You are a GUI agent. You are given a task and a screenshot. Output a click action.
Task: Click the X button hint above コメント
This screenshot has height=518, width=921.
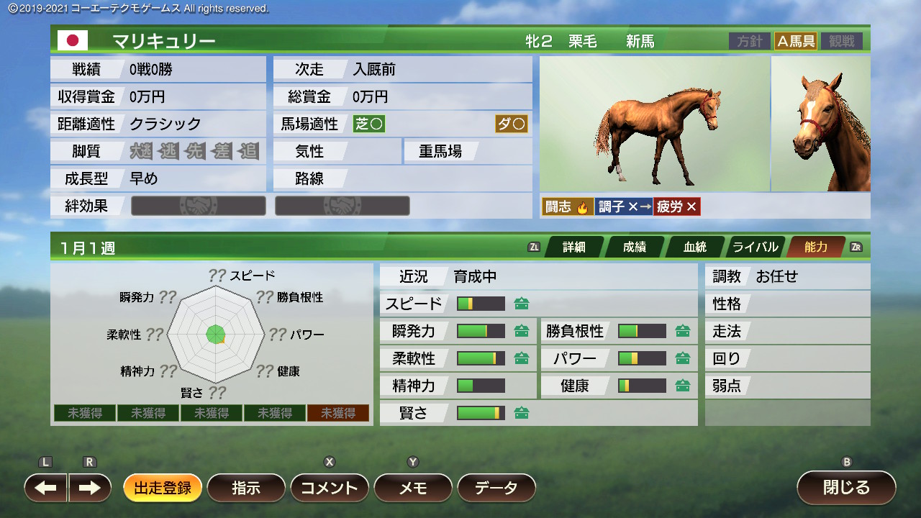(330, 462)
